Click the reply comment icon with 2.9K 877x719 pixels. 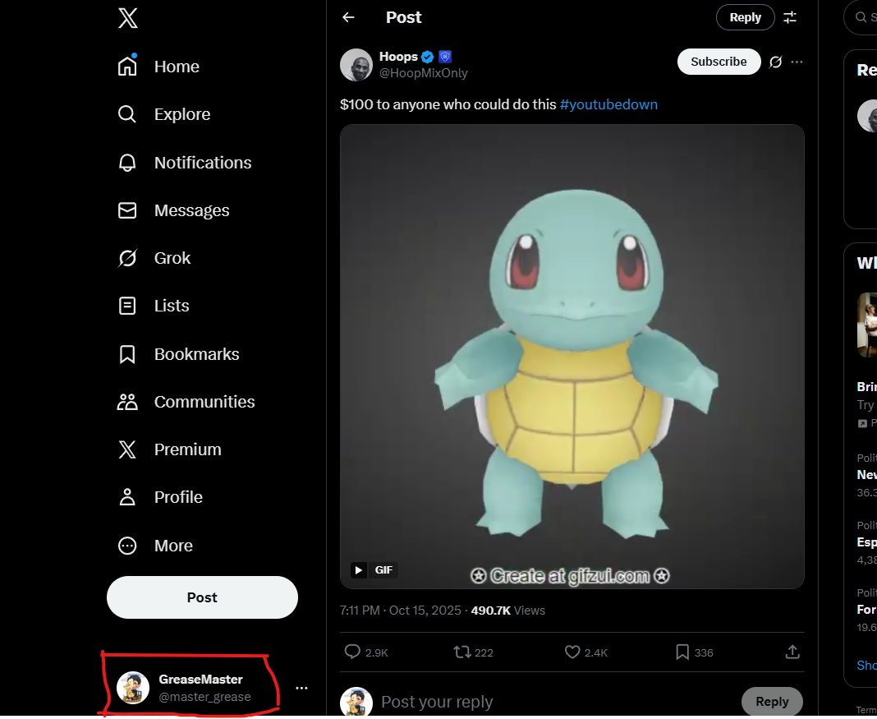pyautogui.click(x=365, y=652)
